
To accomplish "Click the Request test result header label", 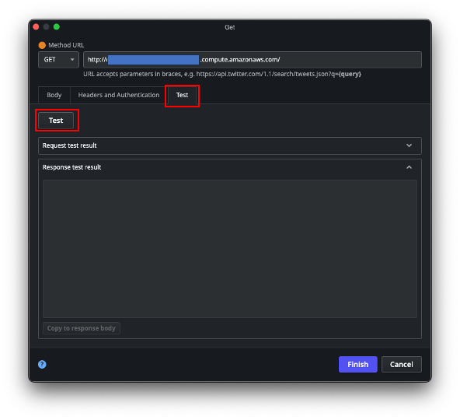I will tap(69, 145).
